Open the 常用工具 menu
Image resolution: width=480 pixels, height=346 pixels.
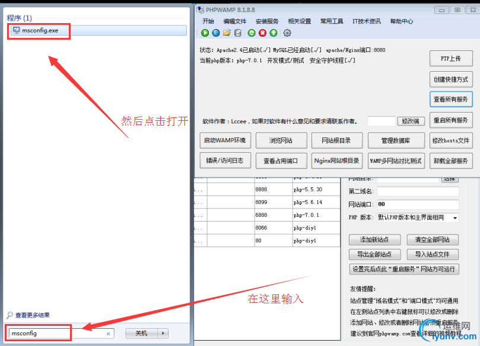point(332,21)
